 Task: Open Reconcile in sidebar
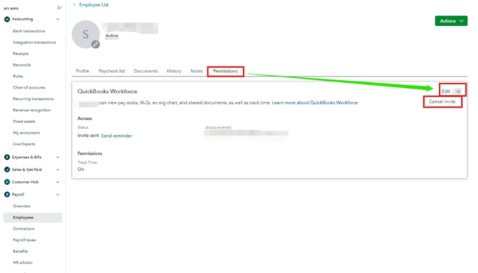coord(22,65)
